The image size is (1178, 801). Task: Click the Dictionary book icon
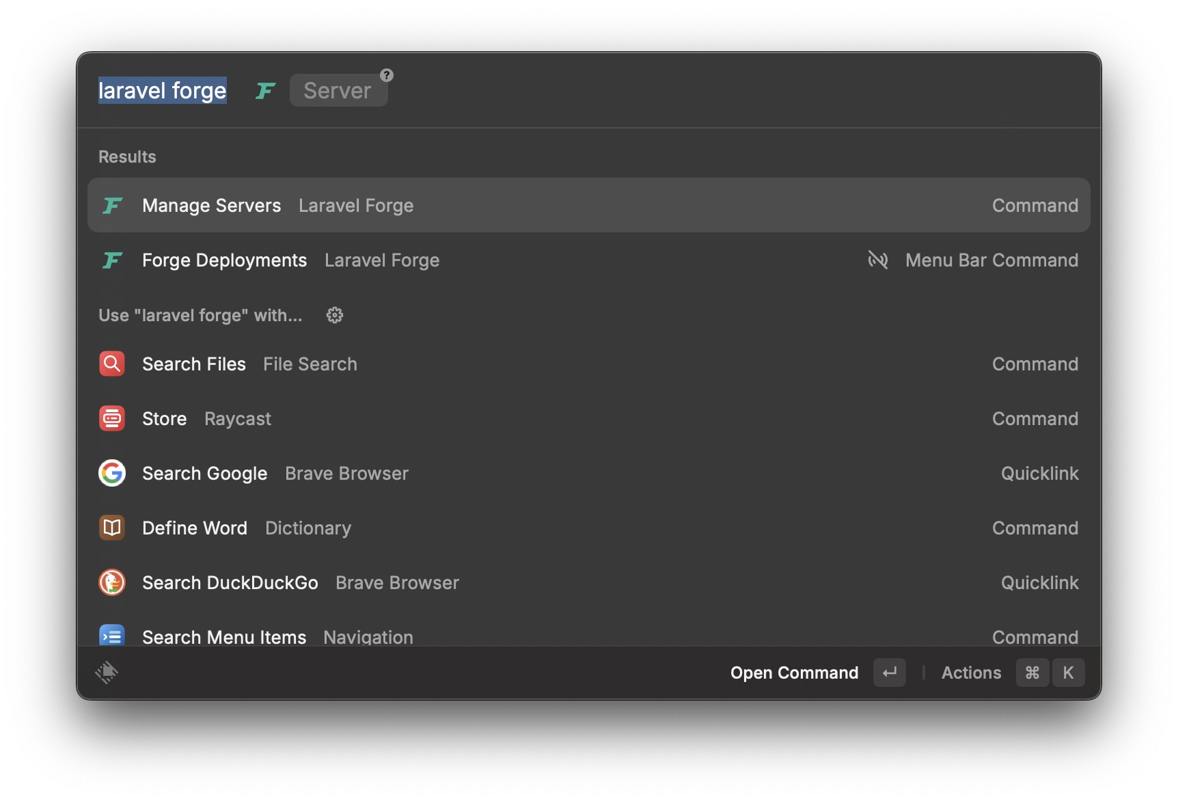[x=112, y=528]
